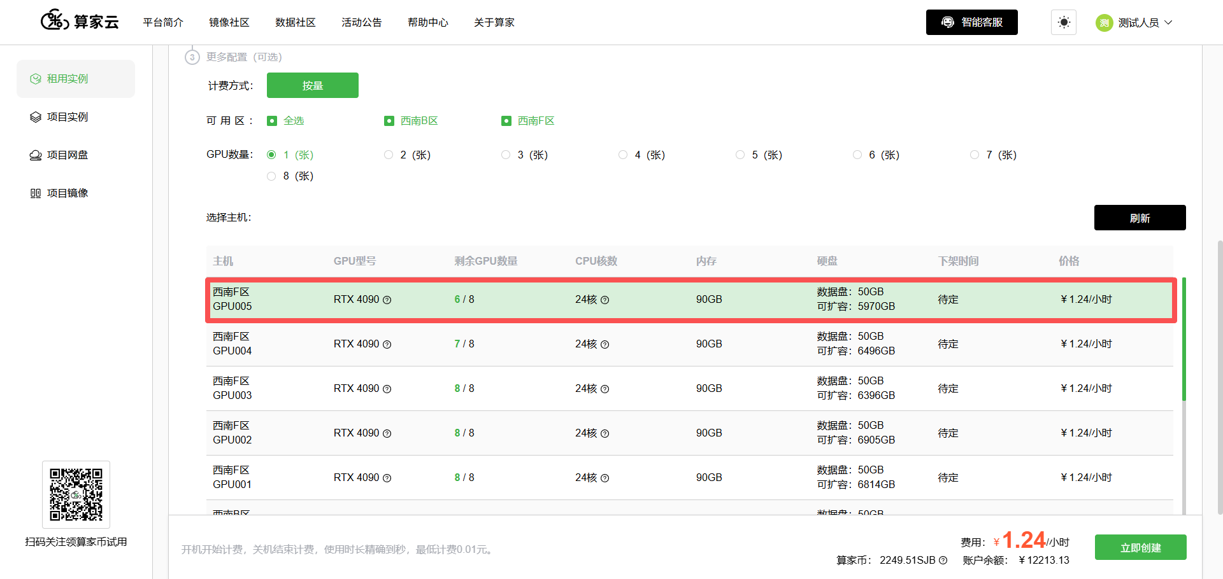Click the 价格 column header
Viewport: 1223px width, 579px height.
pyautogui.click(x=1069, y=262)
